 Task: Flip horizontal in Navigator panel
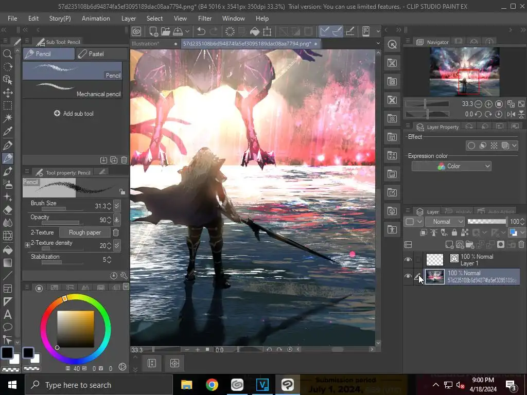tap(511, 114)
